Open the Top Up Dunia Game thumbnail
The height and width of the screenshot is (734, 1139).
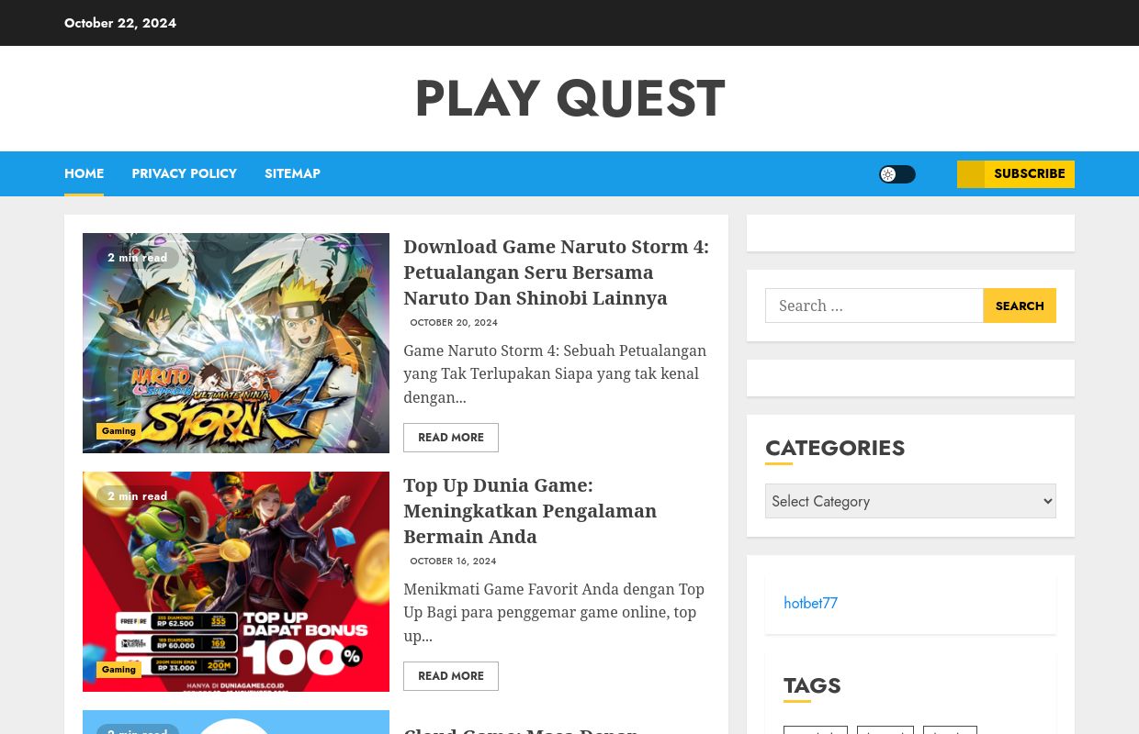tap(236, 582)
